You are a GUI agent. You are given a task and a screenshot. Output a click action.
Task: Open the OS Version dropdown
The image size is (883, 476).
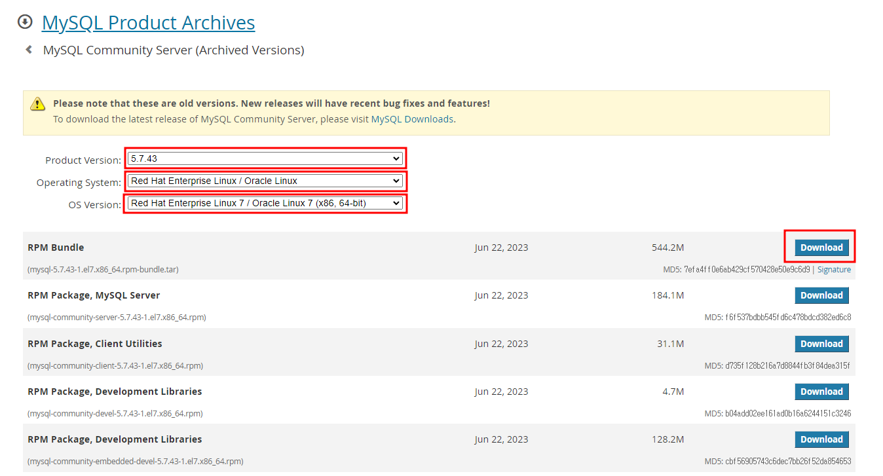pos(265,203)
